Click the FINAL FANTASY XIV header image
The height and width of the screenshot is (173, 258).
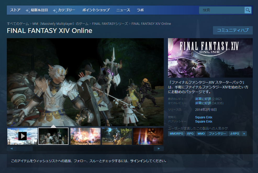[x=210, y=58]
